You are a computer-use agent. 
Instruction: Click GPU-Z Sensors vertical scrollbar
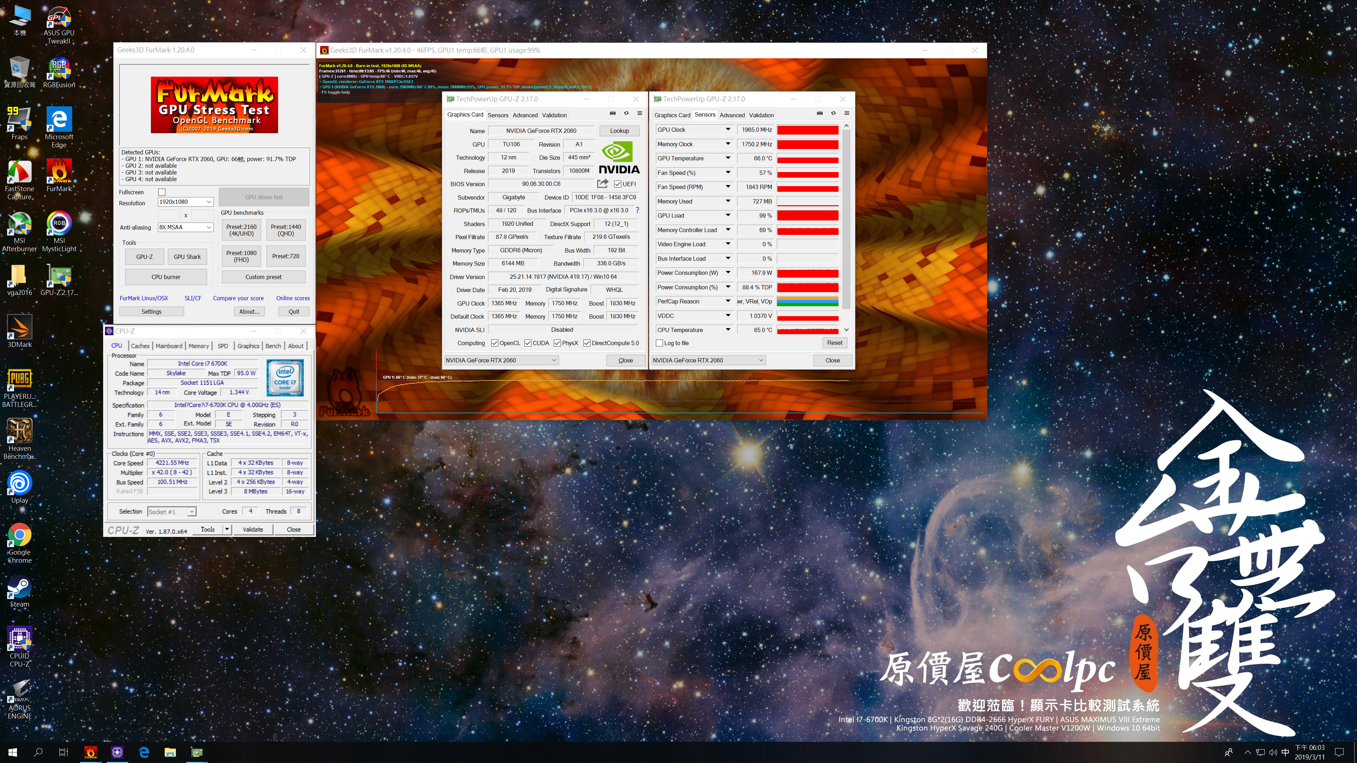click(846, 227)
